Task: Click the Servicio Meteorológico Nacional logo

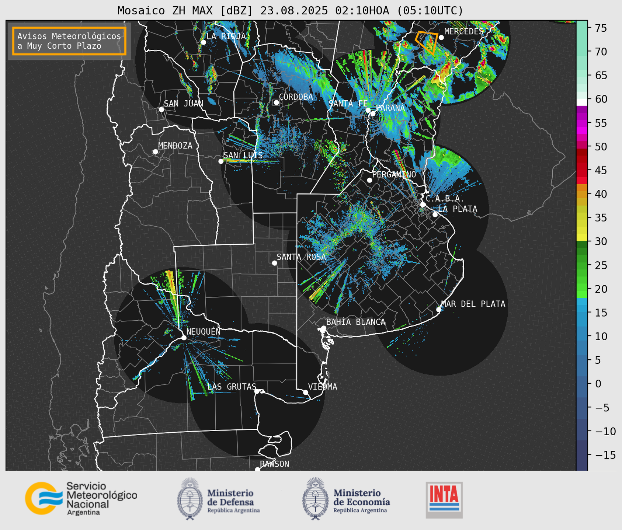Action: pos(81,498)
